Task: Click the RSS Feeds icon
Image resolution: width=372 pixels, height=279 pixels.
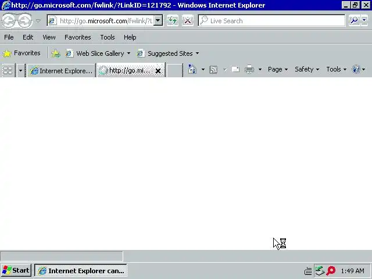Action: [x=213, y=70]
